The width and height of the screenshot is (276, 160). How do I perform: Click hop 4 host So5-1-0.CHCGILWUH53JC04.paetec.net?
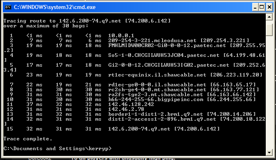point(164,55)
